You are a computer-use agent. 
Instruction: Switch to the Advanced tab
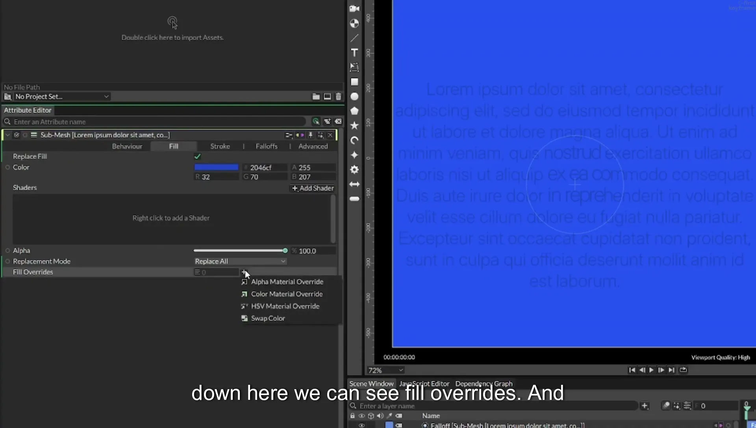313,146
